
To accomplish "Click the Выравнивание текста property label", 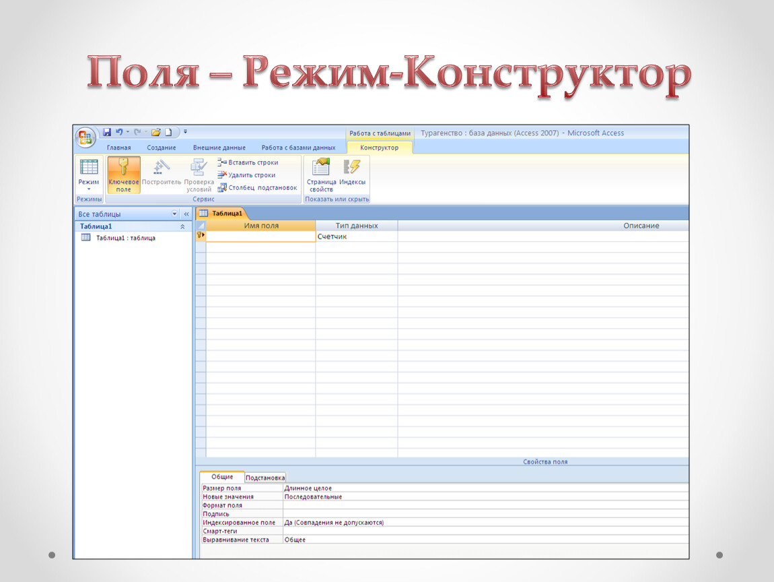I will click(x=236, y=540).
